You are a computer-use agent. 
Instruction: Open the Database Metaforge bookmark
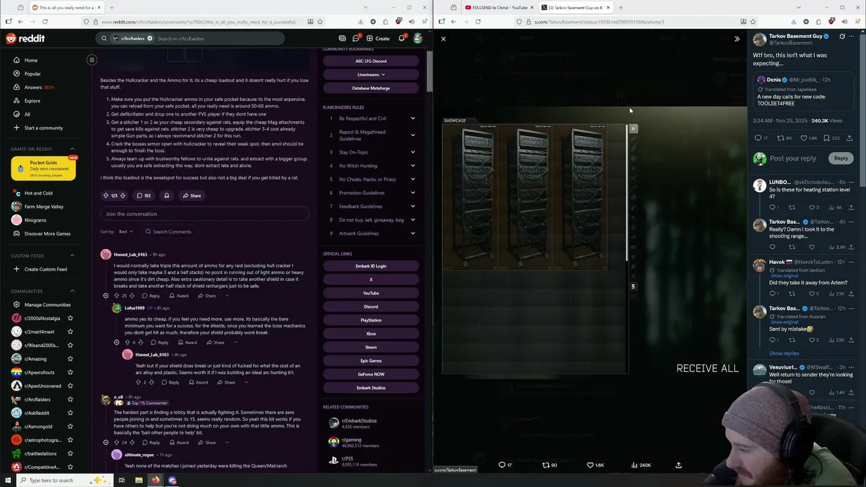pos(371,88)
